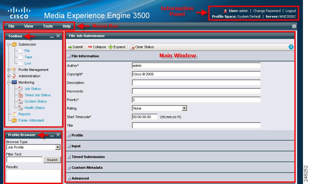Open Tape submission in Toolbox
The height and width of the screenshot is (184, 309).
(x=28, y=57)
